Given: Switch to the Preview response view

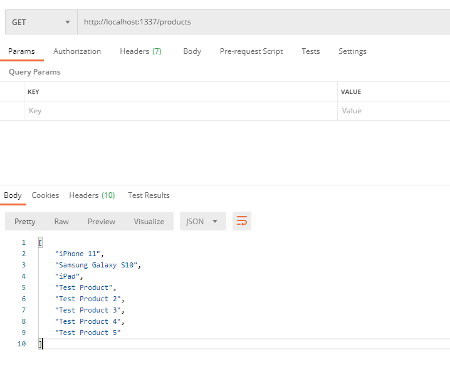Looking at the screenshot, I should (x=102, y=222).
